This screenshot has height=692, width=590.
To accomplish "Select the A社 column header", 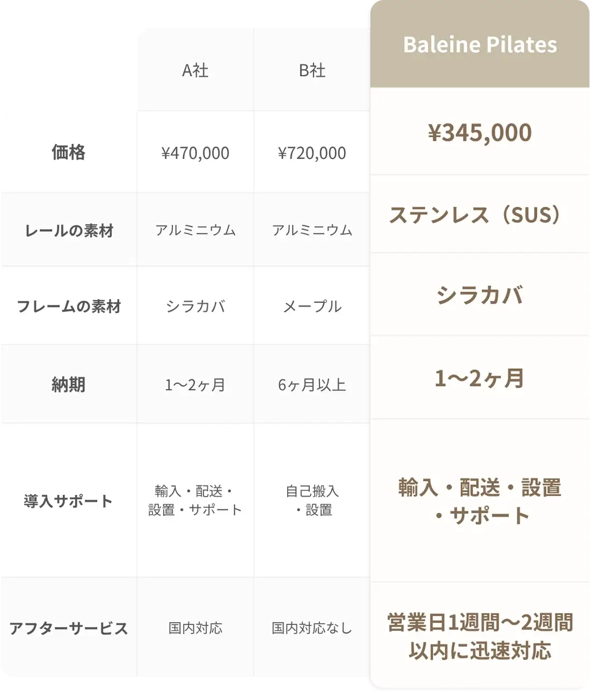I will click(x=195, y=70).
